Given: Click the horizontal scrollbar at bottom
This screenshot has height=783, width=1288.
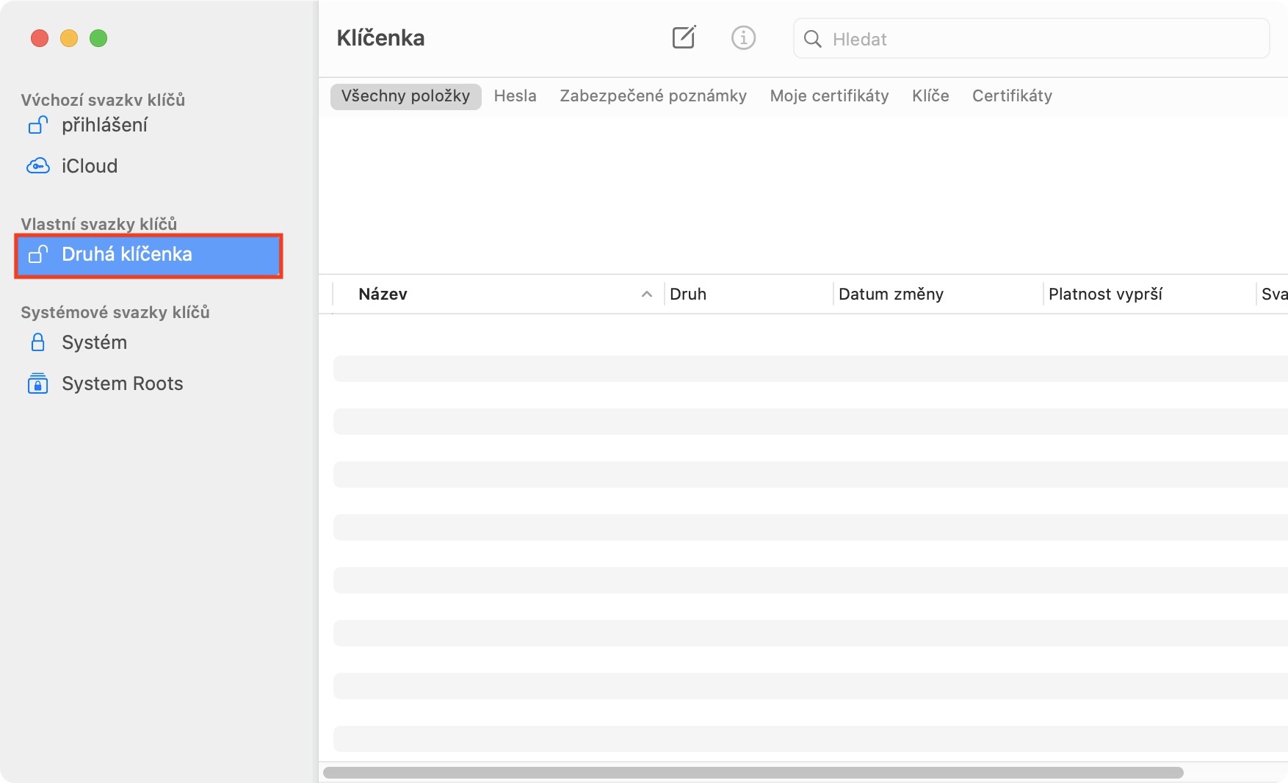Looking at the screenshot, I should (753, 773).
